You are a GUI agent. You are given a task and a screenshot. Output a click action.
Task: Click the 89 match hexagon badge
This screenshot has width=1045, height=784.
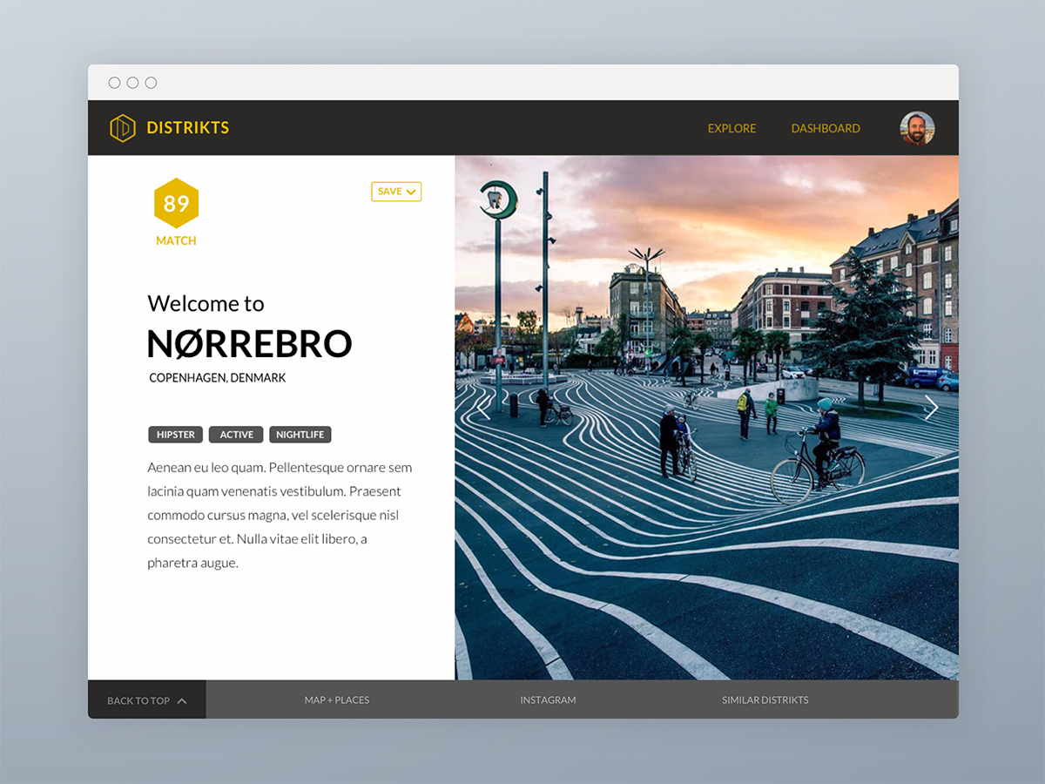[x=176, y=204]
